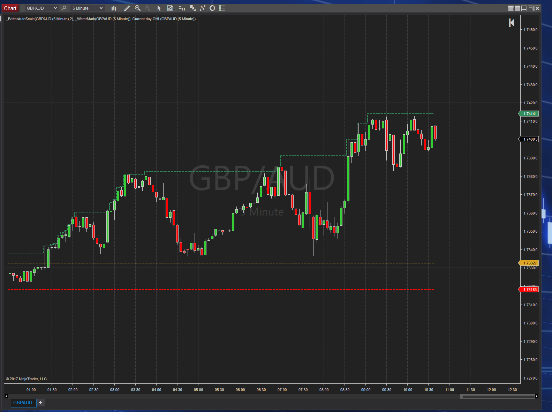This screenshot has height=412, width=552.
Task: Click the Chart title label
Action: coord(10,8)
